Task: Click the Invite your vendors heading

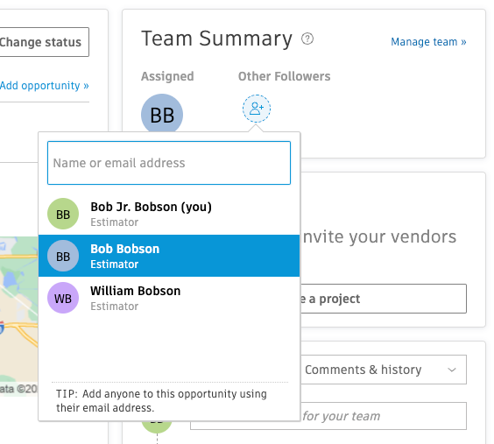Action: 379,236
